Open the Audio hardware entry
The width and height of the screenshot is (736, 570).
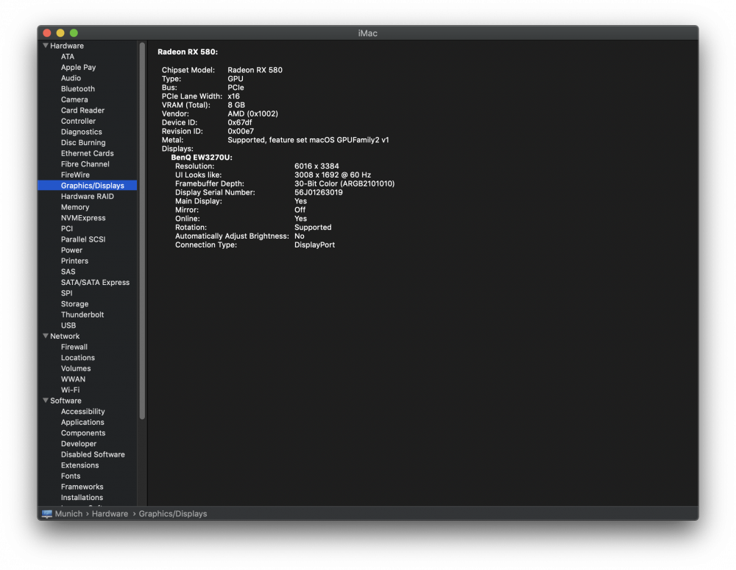(71, 78)
